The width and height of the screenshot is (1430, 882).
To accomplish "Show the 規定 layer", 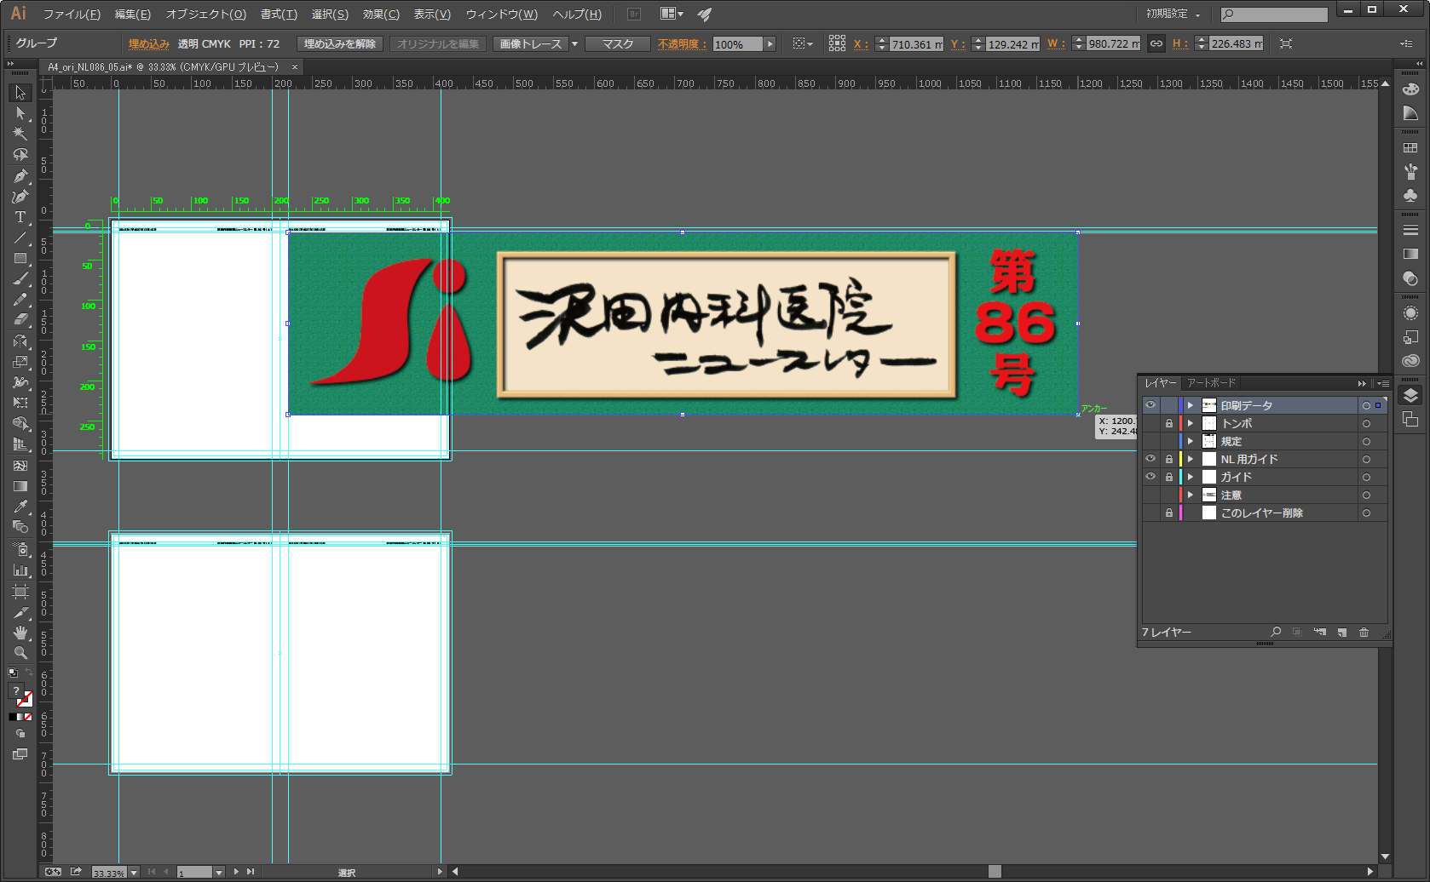I will [x=1150, y=441].
